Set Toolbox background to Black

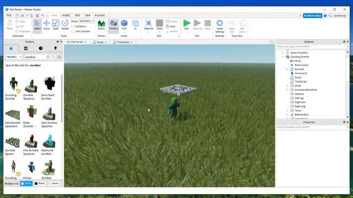[x=40, y=183]
